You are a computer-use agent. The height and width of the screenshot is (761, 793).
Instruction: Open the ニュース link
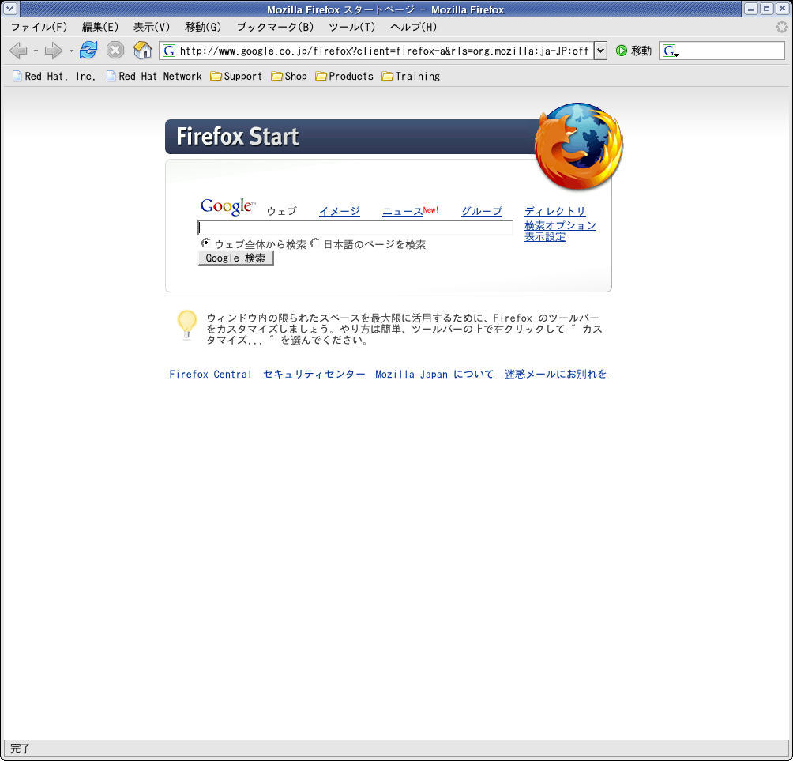point(403,211)
